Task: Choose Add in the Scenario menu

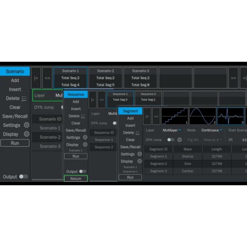Action: point(15,80)
